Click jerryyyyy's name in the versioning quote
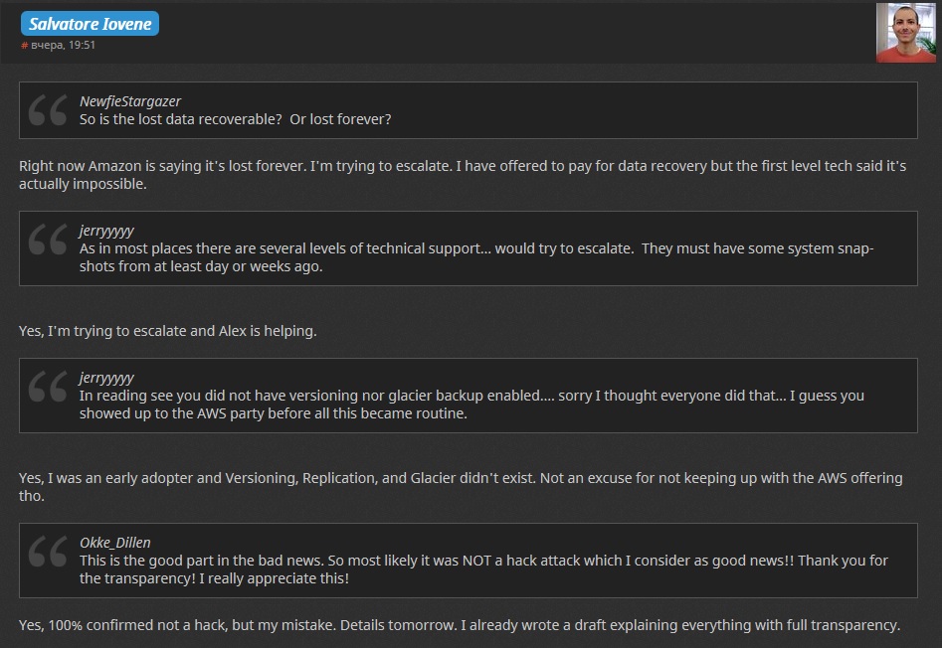The height and width of the screenshot is (648, 942). [106, 378]
